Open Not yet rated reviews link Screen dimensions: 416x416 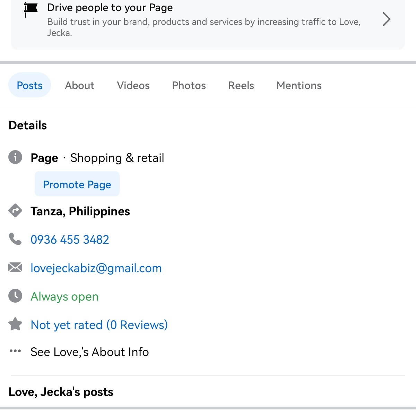pyautogui.click(x=99, y=325)
